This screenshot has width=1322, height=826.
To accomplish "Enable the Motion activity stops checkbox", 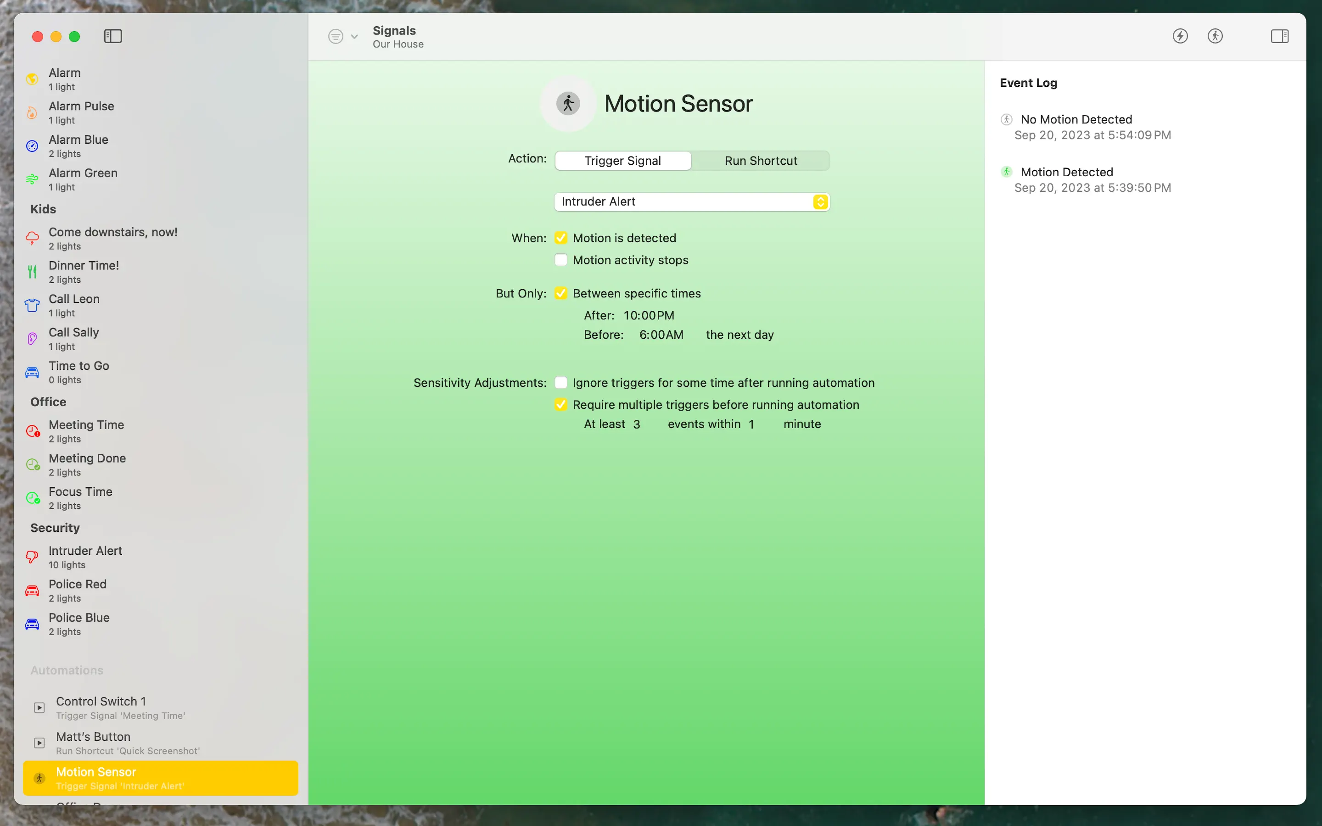I will (x=560, y=260).
